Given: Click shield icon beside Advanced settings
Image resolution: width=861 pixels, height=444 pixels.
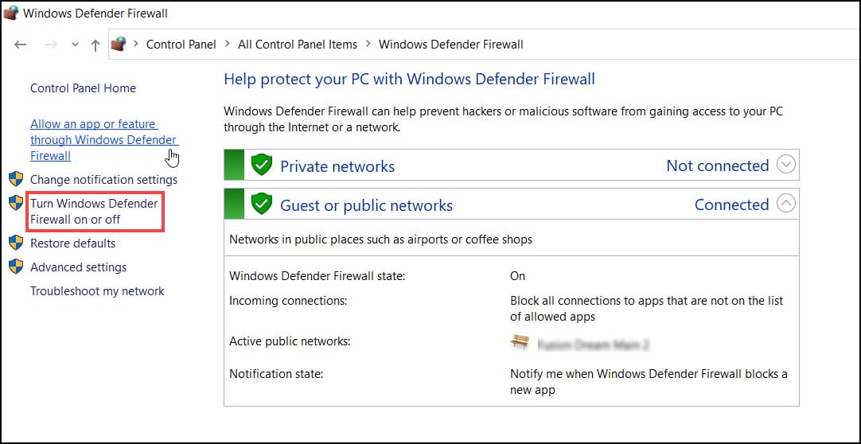Looking at the screenshot, I should 16,267.
